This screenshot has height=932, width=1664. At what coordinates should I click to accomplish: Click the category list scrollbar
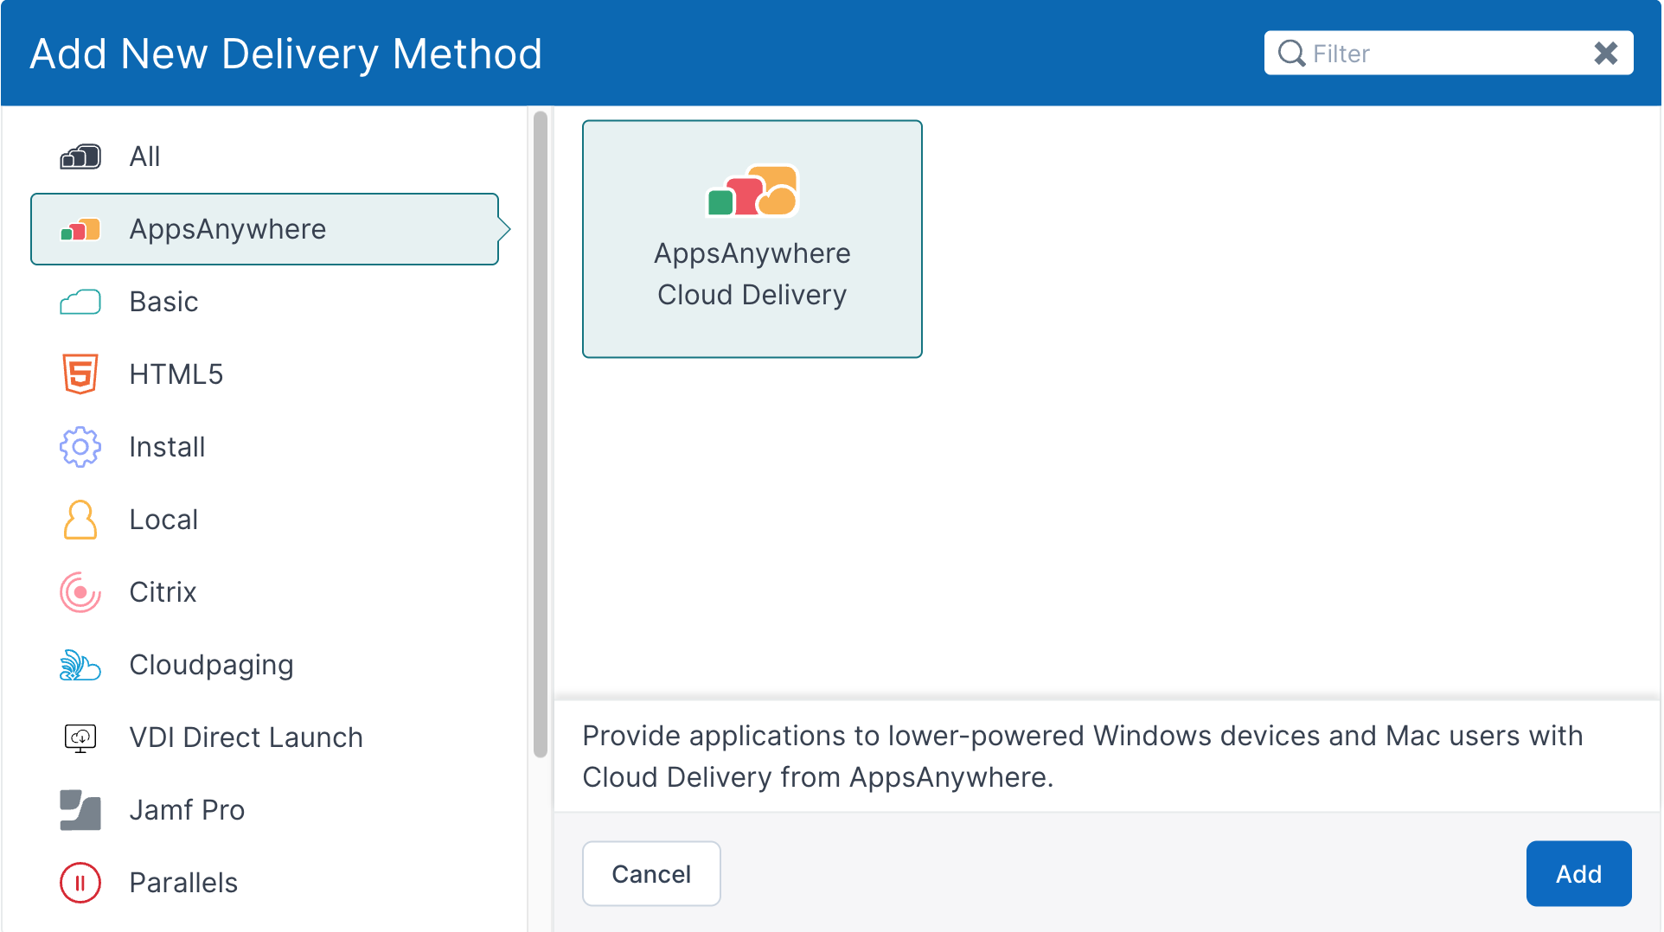click(541, 434)
